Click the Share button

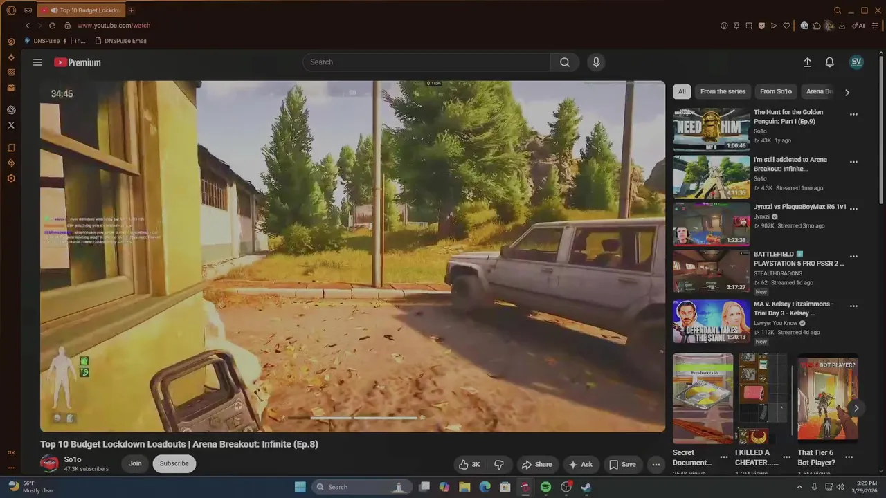click(536, 464)
